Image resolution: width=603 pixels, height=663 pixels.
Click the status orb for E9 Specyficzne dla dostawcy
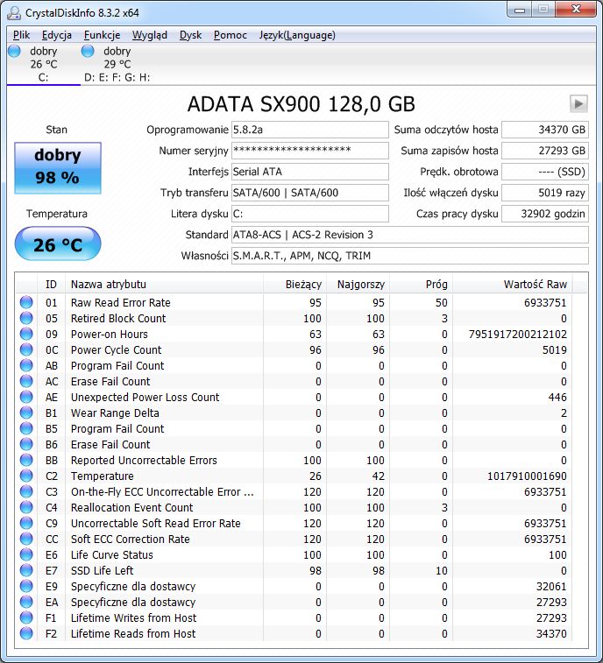tap(26, 586)
